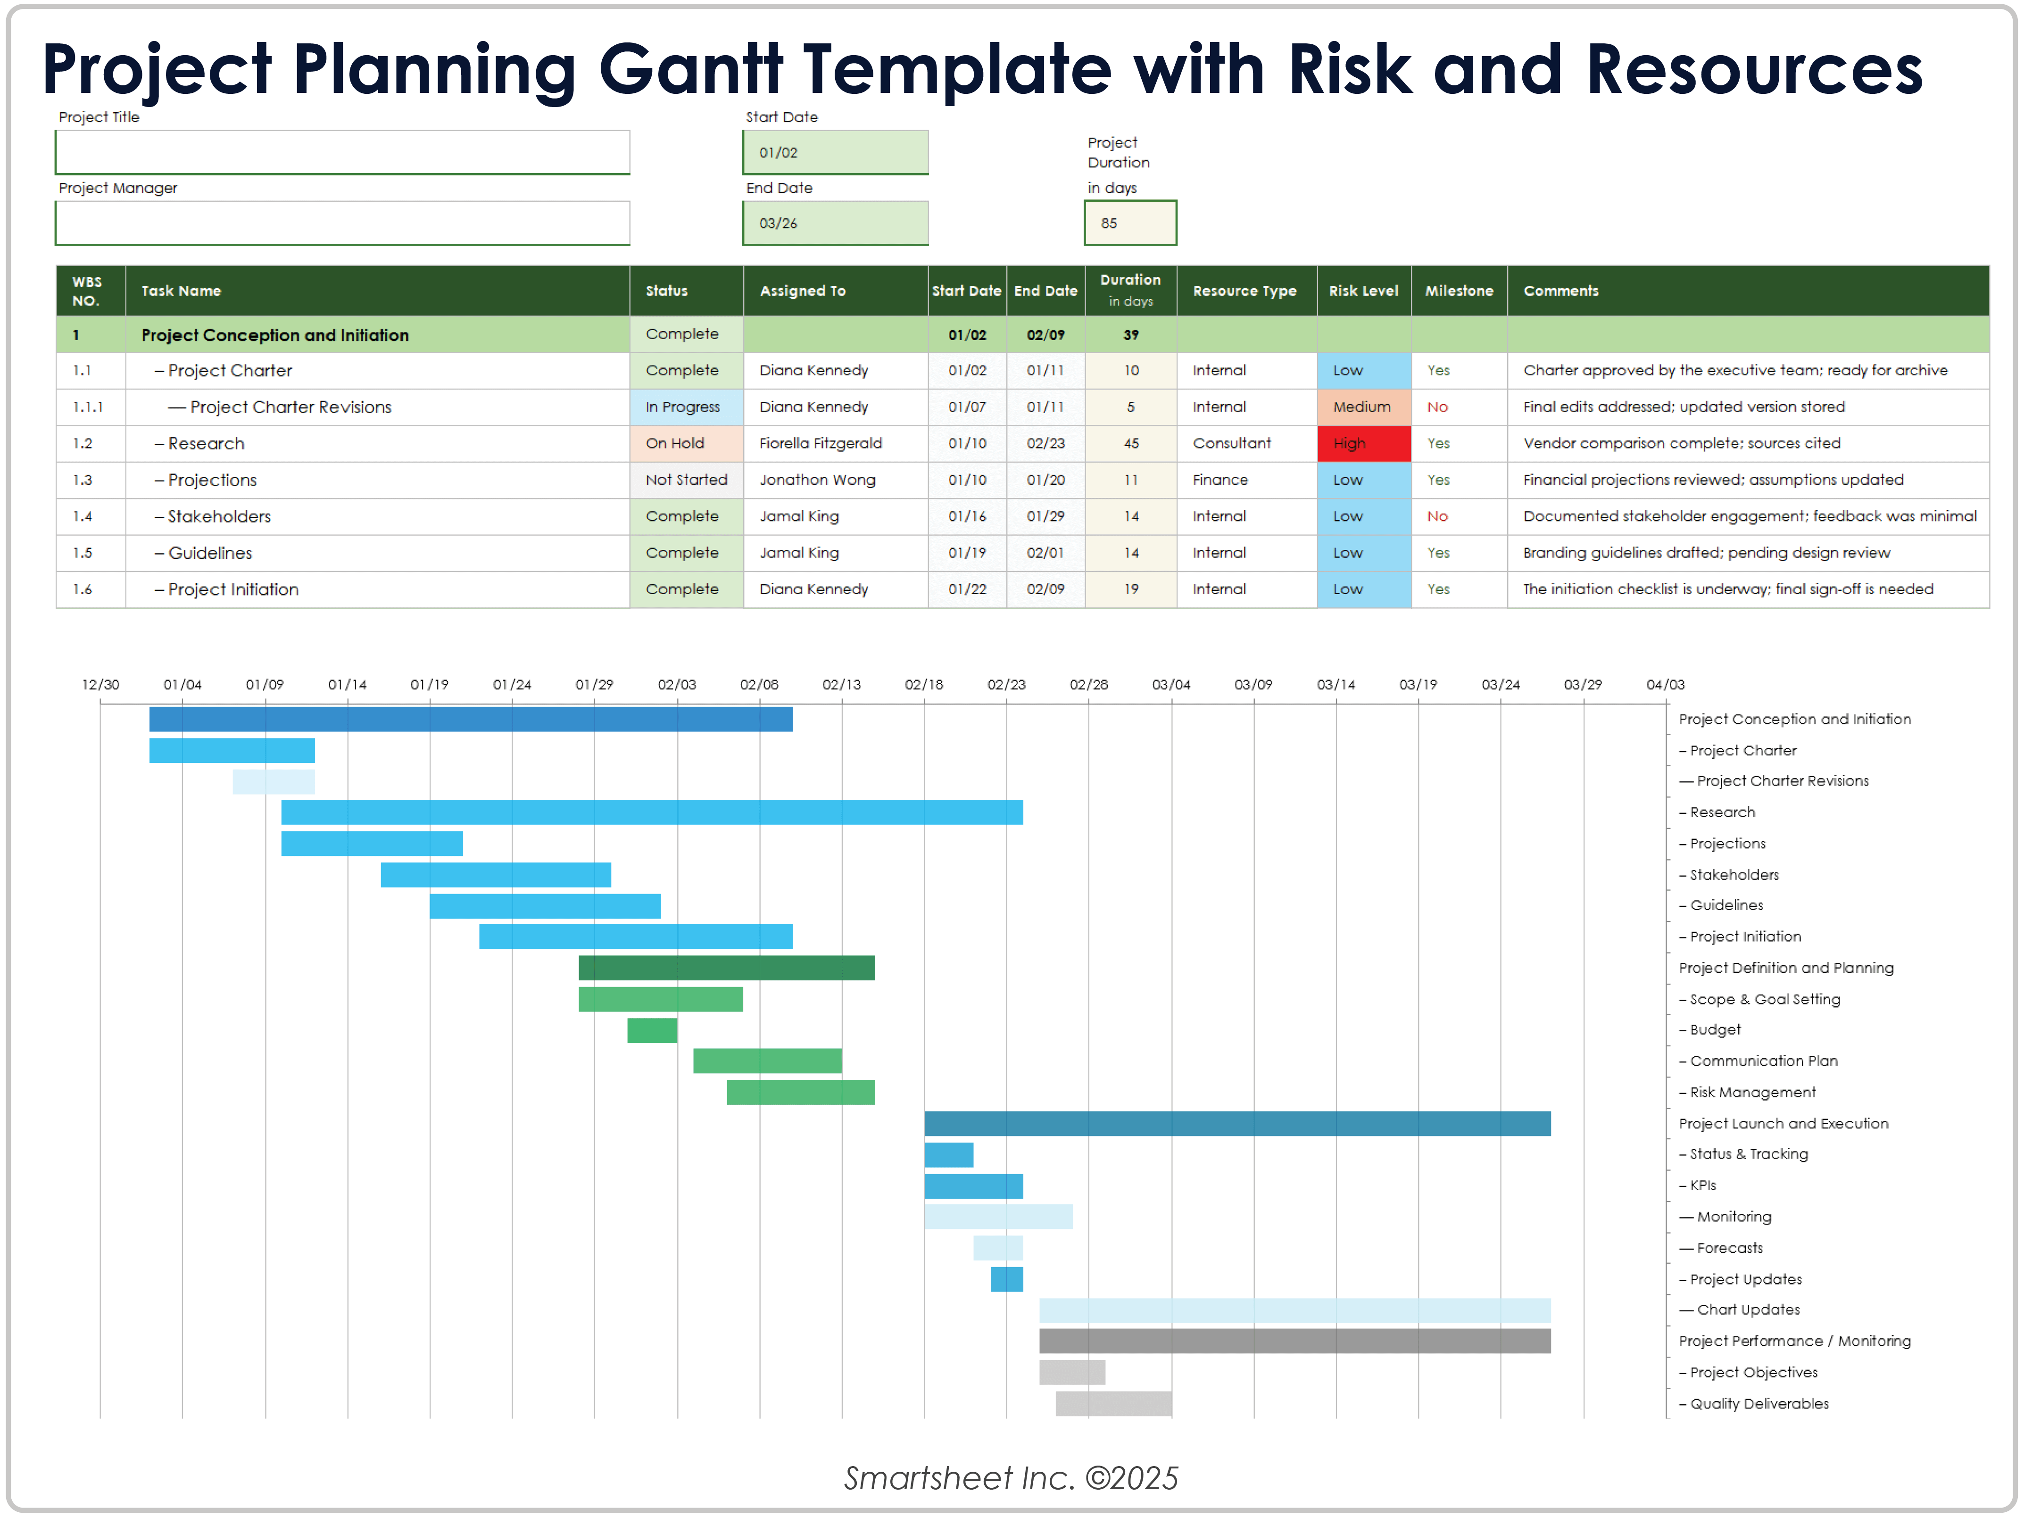Select the End Date 03/26 field
The image size is (2024, 1517).
(x=835, y=223)
